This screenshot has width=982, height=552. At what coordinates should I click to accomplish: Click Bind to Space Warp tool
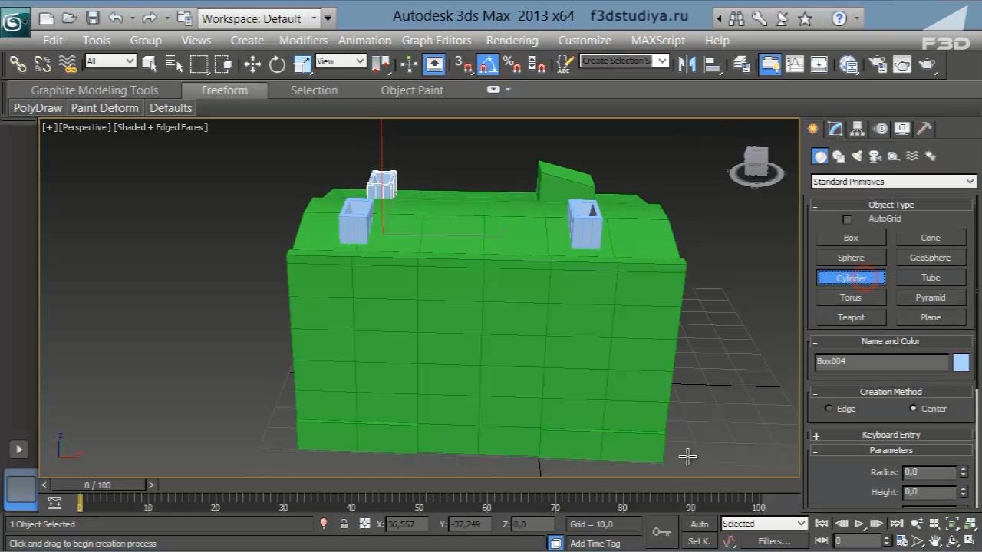tap(68, 64)
